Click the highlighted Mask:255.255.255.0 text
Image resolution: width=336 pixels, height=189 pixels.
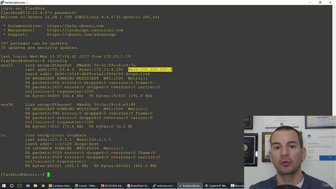point(150,69)
